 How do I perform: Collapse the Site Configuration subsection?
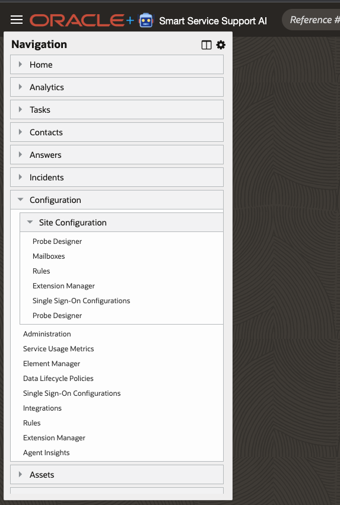click(122, 222)
